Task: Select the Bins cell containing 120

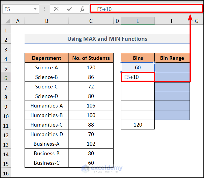Action: click(x=138, y=125)
